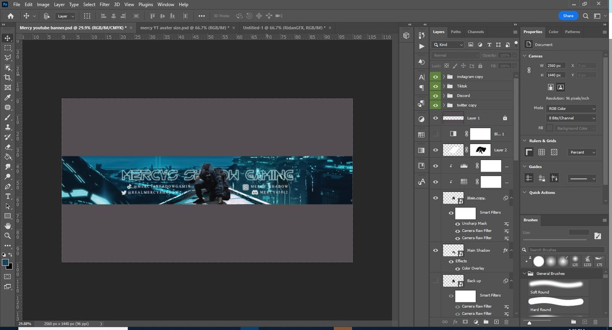This screenshot has height=330, width=612.
Task: Expand the instagram copy layer group
Action: [x=443, y=76]
